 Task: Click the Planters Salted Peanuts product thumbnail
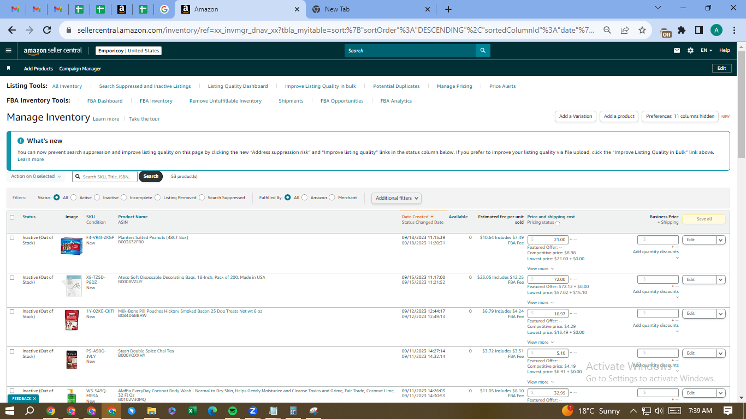coord(72,246)
